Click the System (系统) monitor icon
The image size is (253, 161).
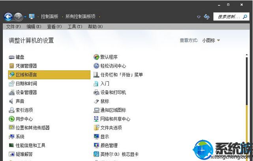tap(11, 137)
